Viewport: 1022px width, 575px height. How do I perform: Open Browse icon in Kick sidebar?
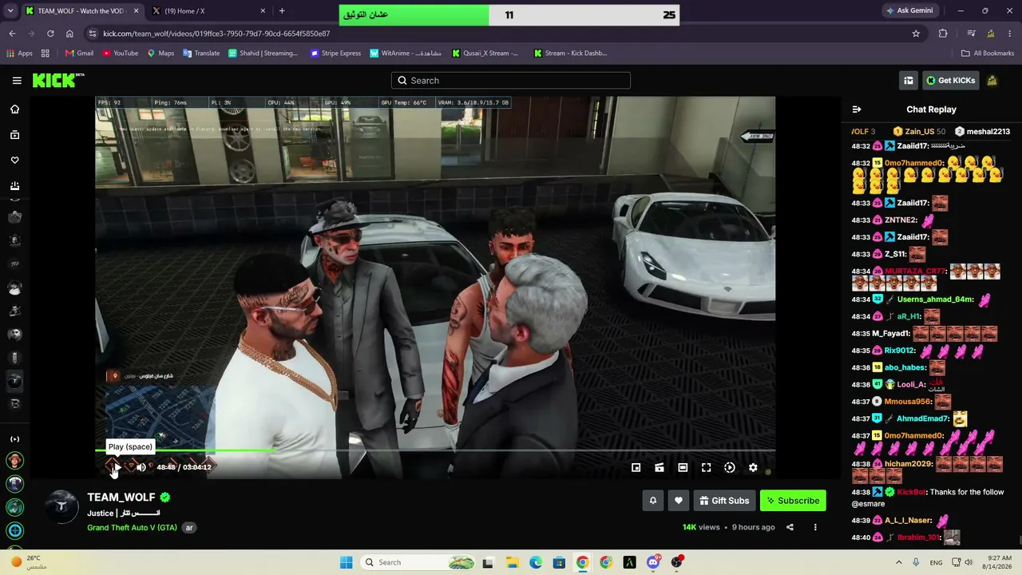pos(14,135)
